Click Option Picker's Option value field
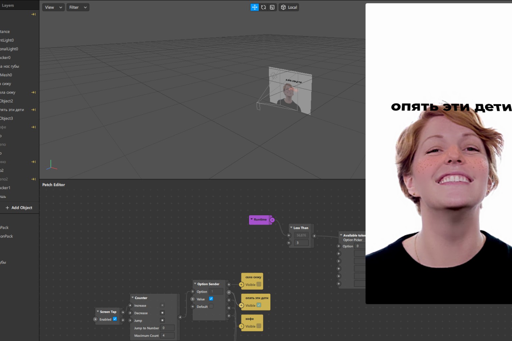 pyautogui.click(x=360, y=246)
